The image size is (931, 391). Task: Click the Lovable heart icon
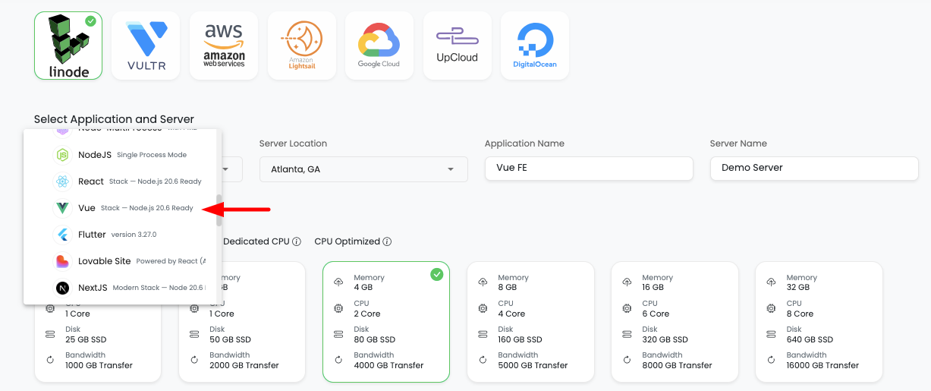tap(62, 261)
